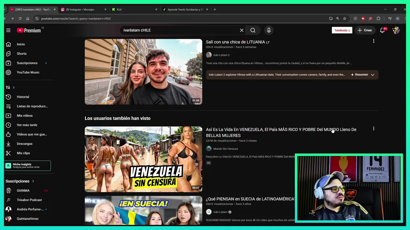This screenshot has width=410, height=230.
Task: Close the Instagram Mensajes tab
Action: (x=105, y=10)
